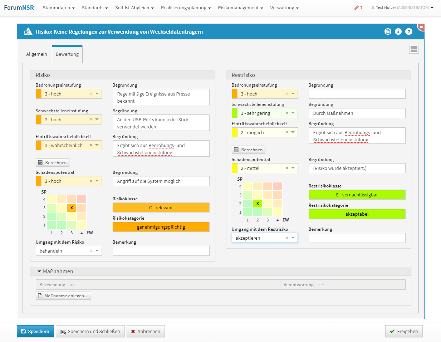Viewport: 441px width, 342px height.
Task: Expand the Risiko Schwachstelleneinstufung dropdown
Action: [x=97, y=119]
